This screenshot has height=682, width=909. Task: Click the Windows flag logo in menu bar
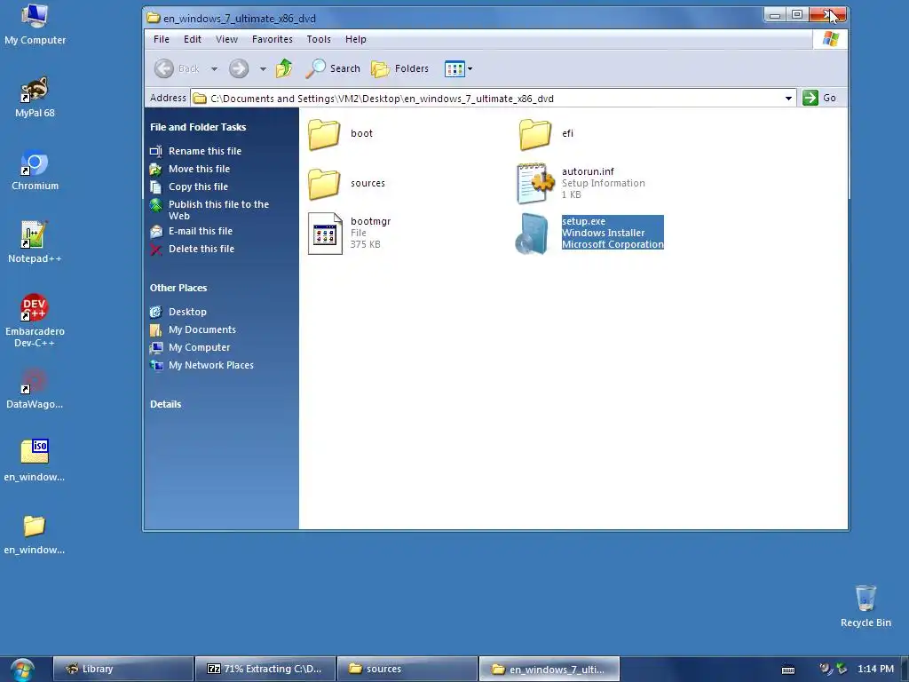[830, 39]
